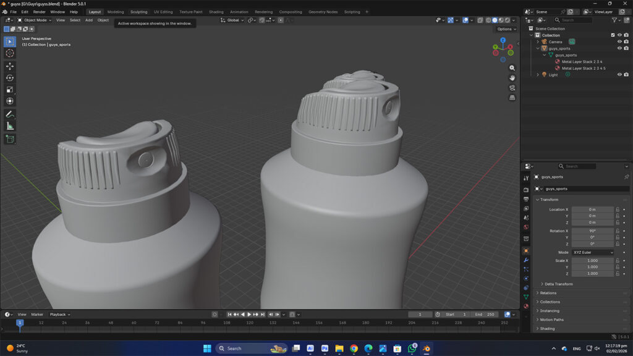The image size is (633, 356).
Task: Click the Rotation X value field
Action: click(592, 231)
